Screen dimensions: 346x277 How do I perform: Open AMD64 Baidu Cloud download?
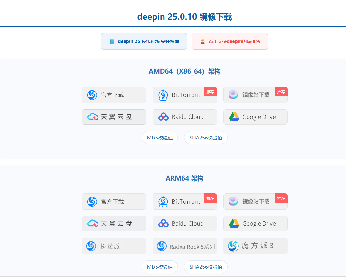tap(185, 117)
